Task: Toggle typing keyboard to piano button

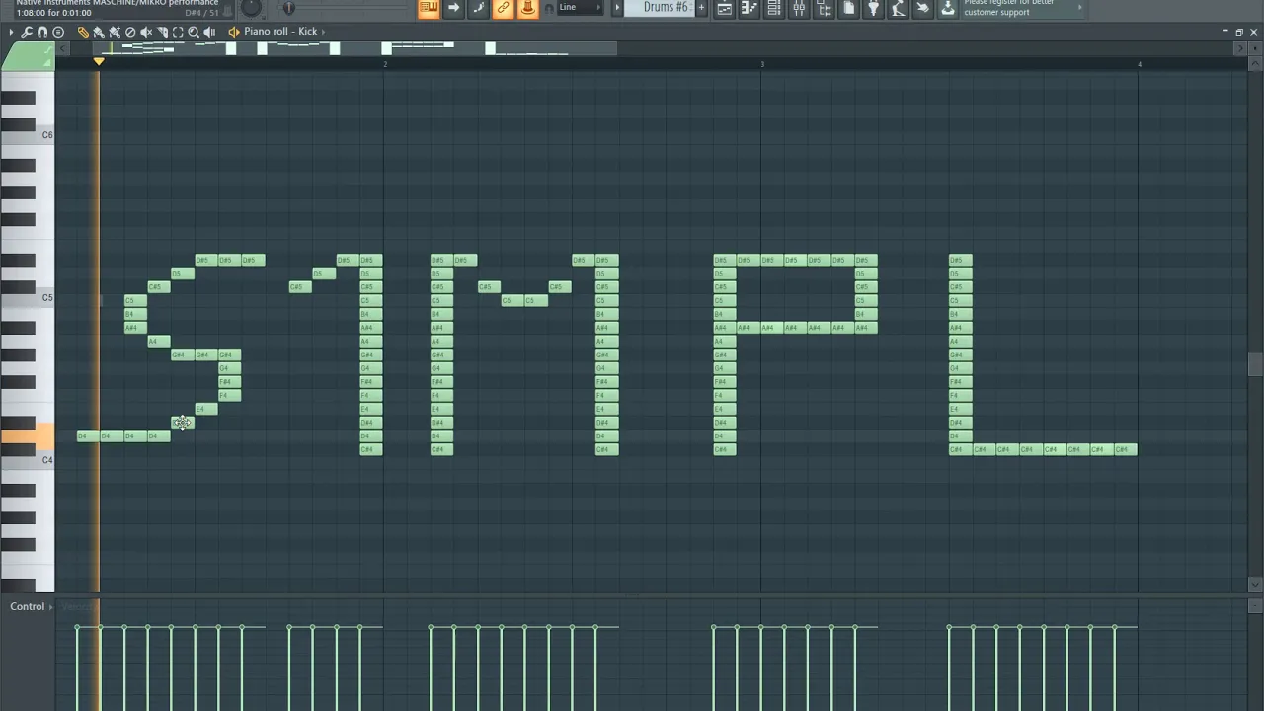Action: point(429,8)
